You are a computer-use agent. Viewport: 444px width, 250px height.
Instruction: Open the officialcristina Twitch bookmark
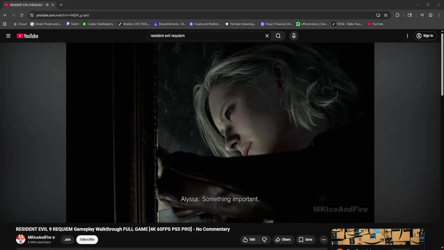click(x=312, y=24)
